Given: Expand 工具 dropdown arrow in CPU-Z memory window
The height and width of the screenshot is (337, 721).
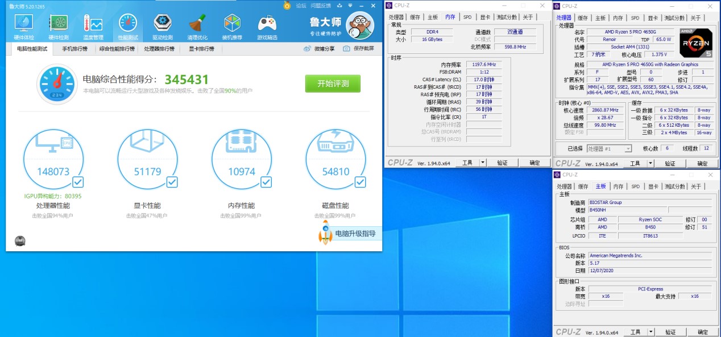Looking at the screenshot, I should point(483,163).
